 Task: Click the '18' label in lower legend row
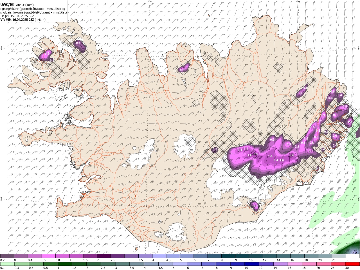coord(304,268)
